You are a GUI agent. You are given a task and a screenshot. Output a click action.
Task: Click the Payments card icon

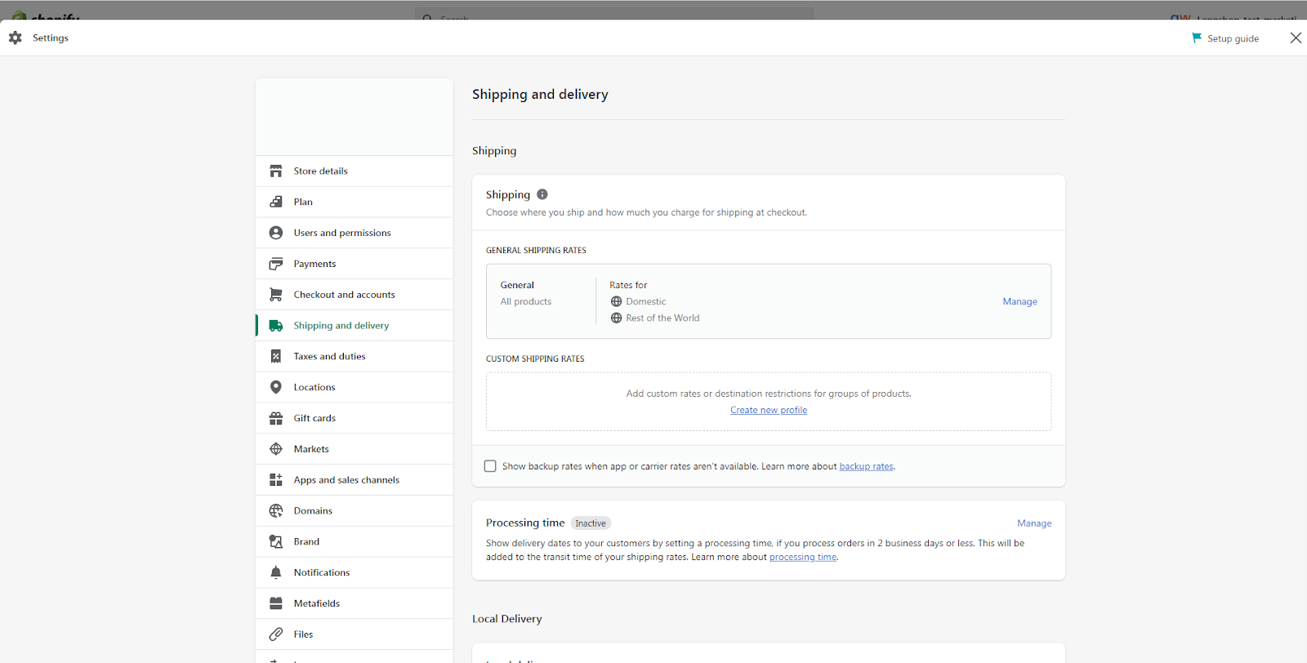(x=276, y=264)
